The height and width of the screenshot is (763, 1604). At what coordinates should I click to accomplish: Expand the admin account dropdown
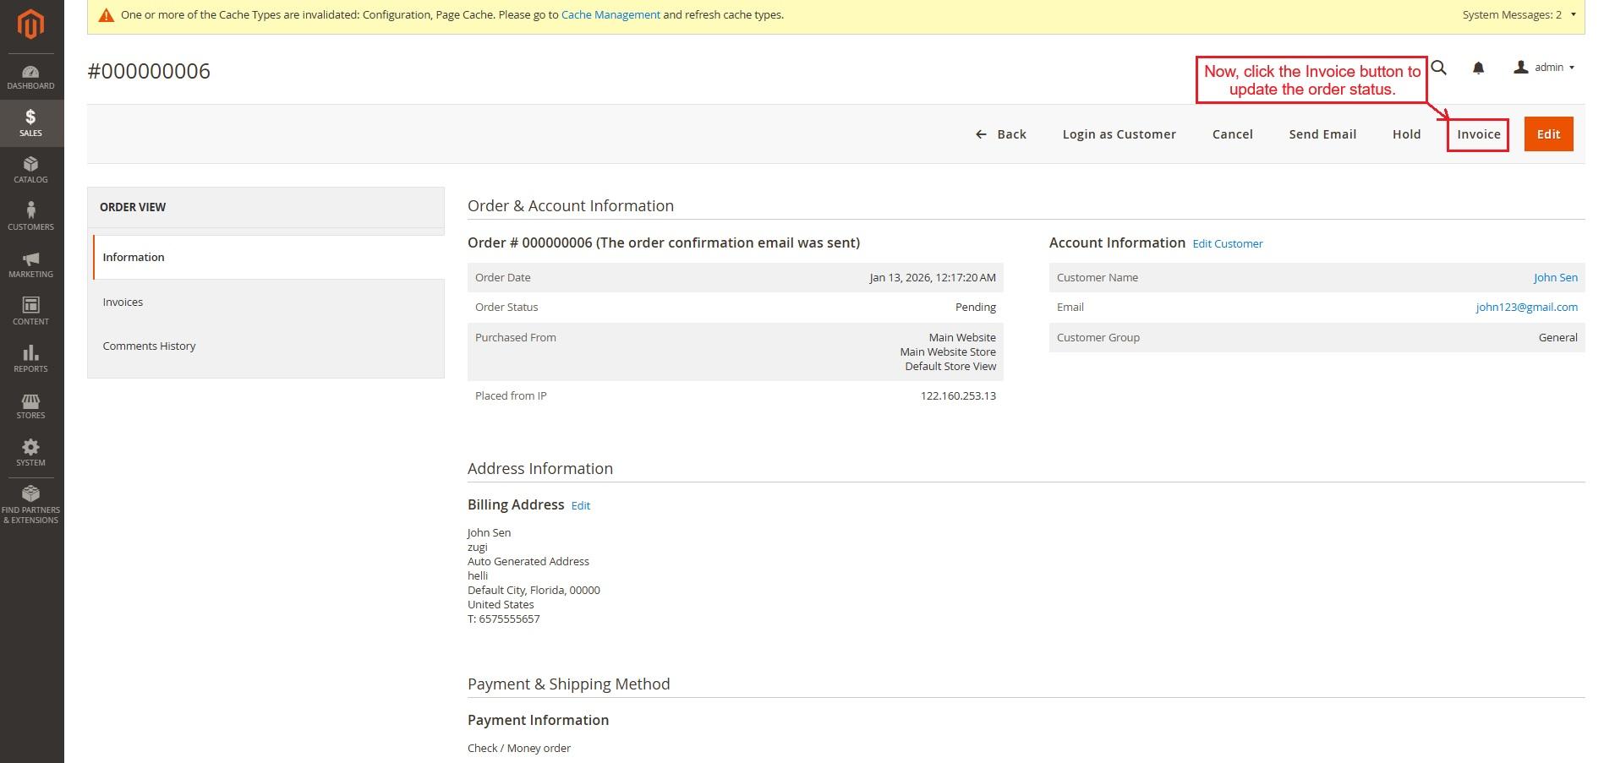(1544, 68)
